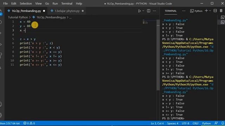Open the Help menu

coord(79,3)
